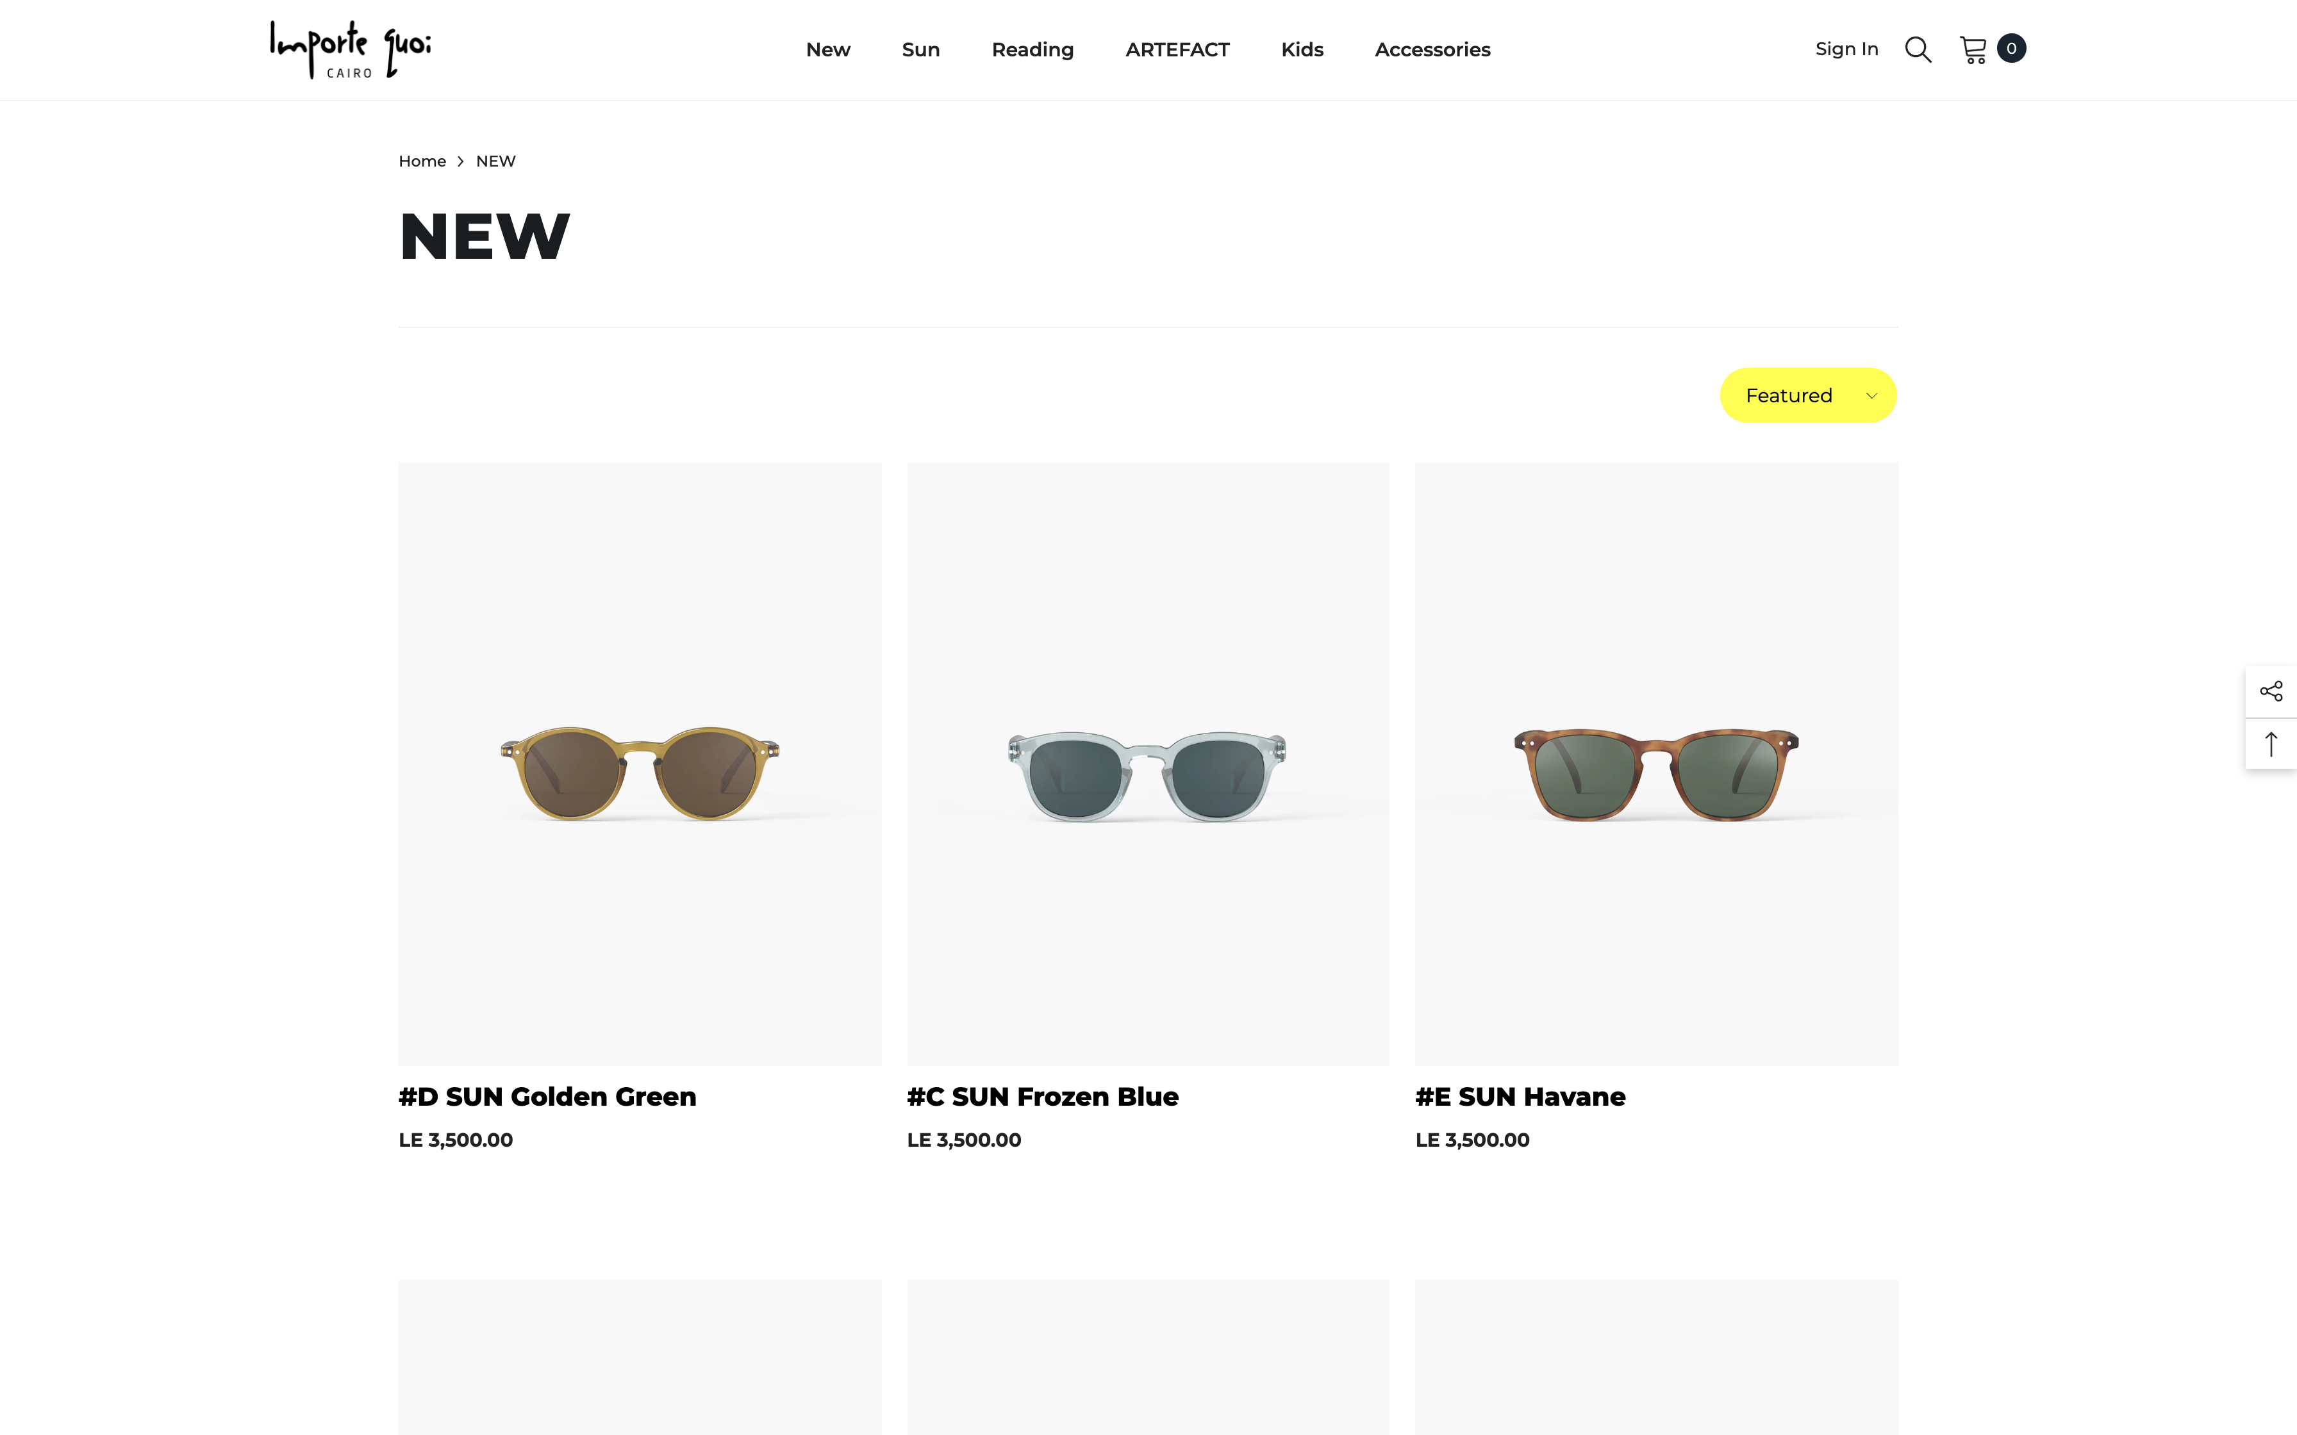
Task: Click the Sign In user account icon
Action: 1847,48
